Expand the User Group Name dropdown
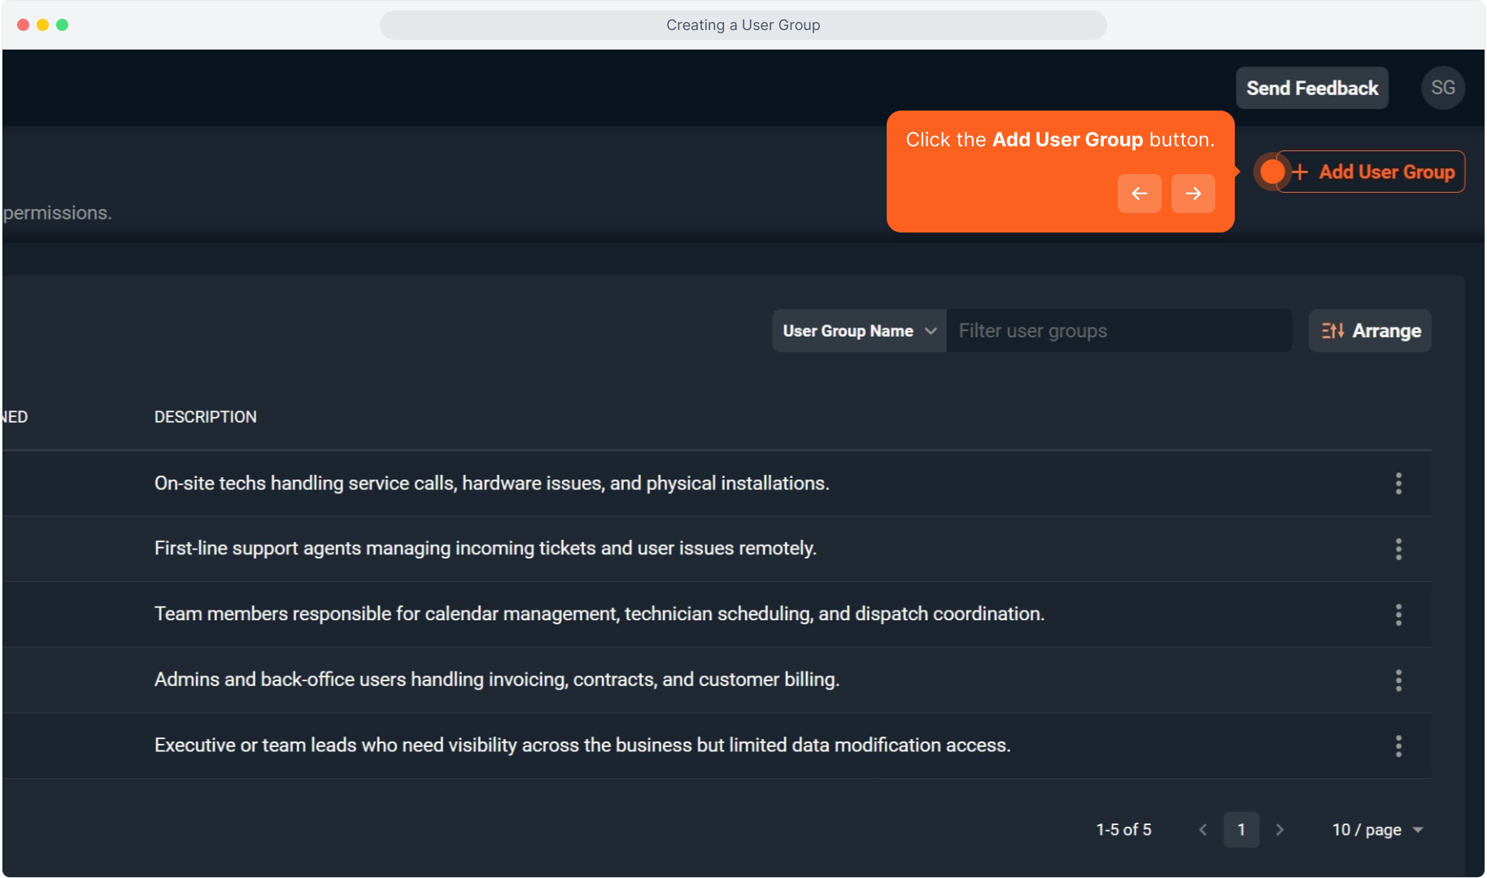Viewport: 1487px width, 878px height. 859,331
